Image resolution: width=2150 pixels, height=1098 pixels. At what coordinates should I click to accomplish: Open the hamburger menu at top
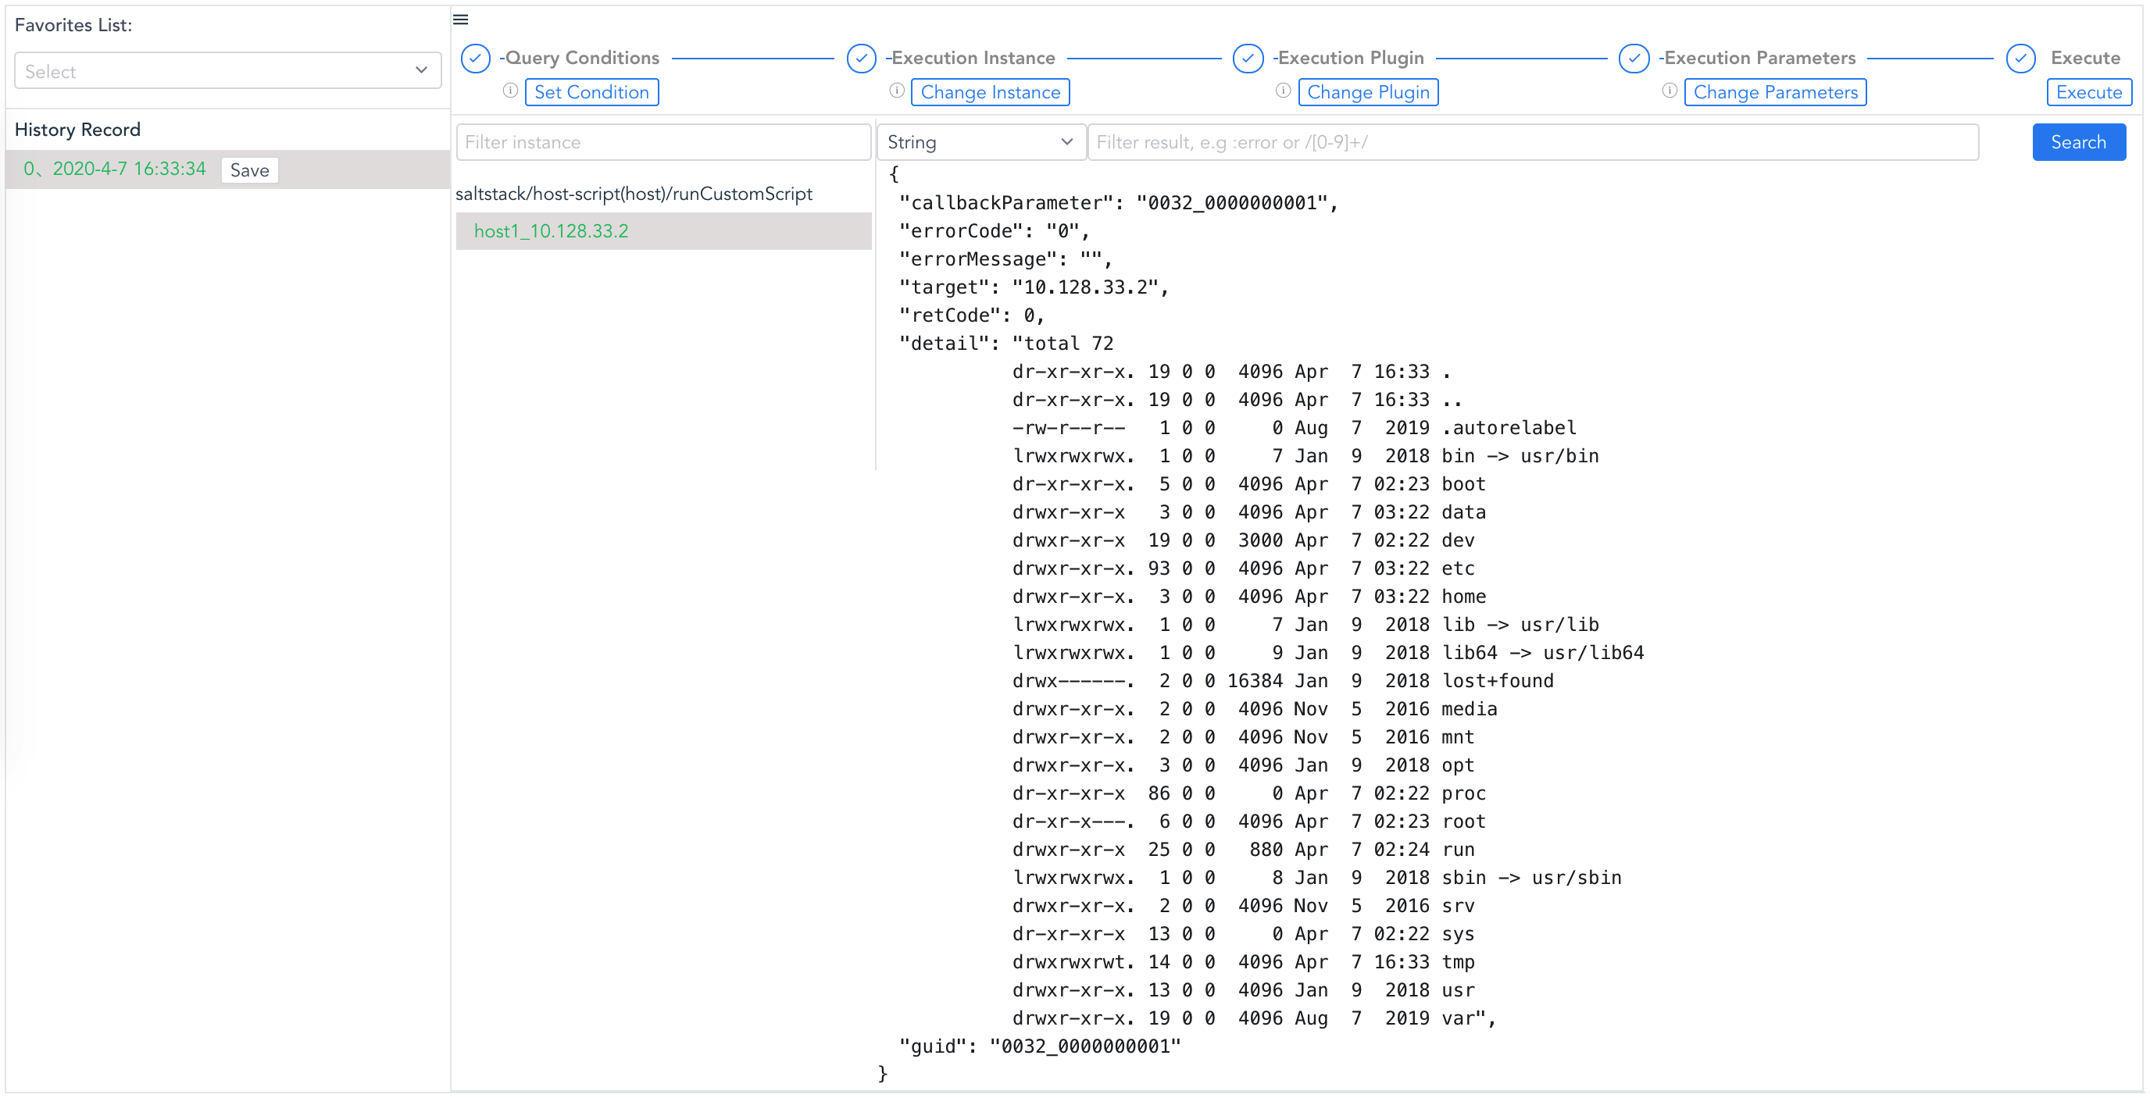(460, 19)
